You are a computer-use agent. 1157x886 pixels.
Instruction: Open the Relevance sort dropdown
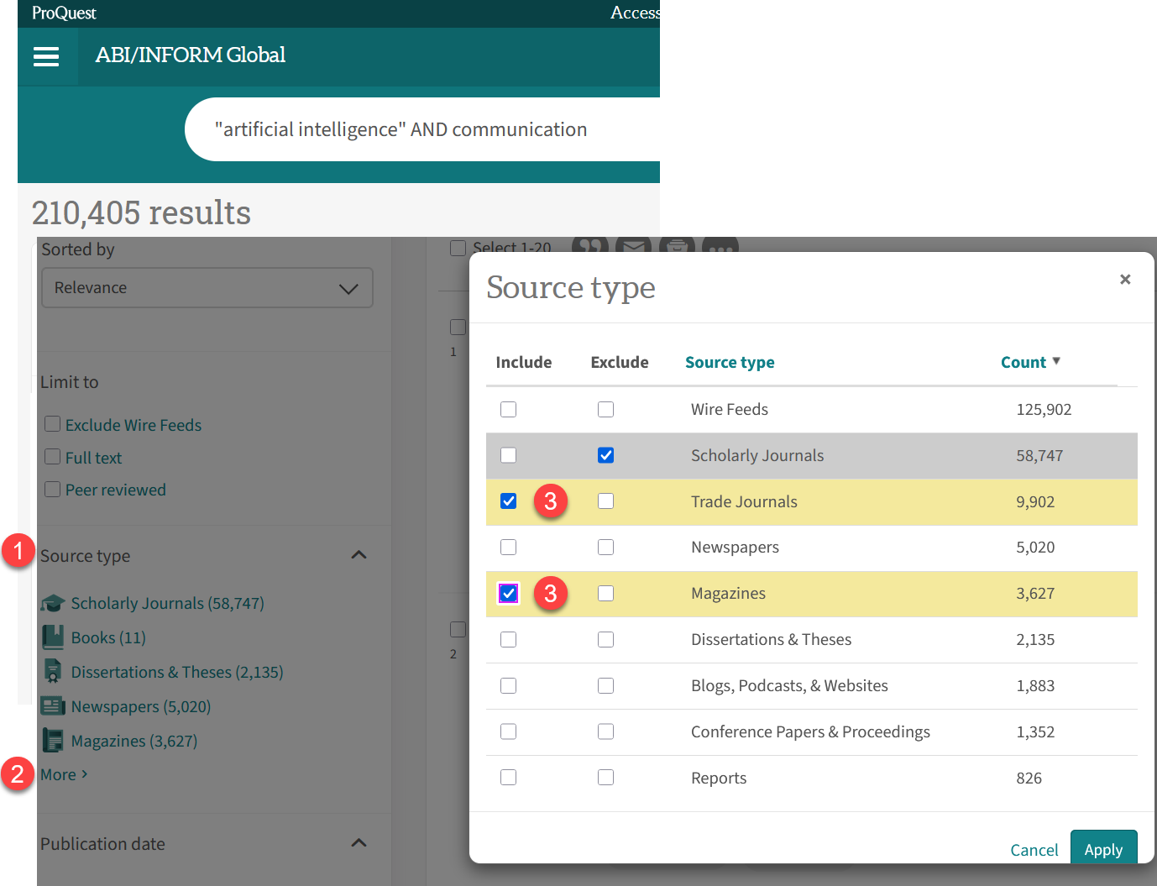pos(207,287)
